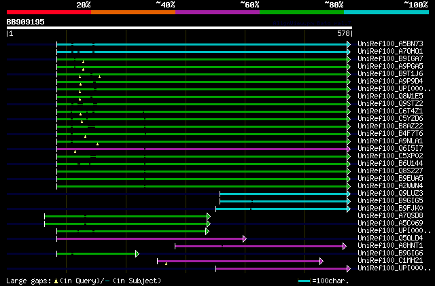
Task: Select the UniRef100_B9EUA5 label
Action: (x=390, y=179)
